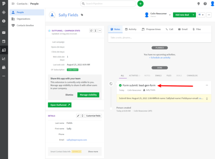Click the Sally Fields page title
215x159 pixels.
[x=68, y=15]
